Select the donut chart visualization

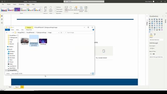159,23
